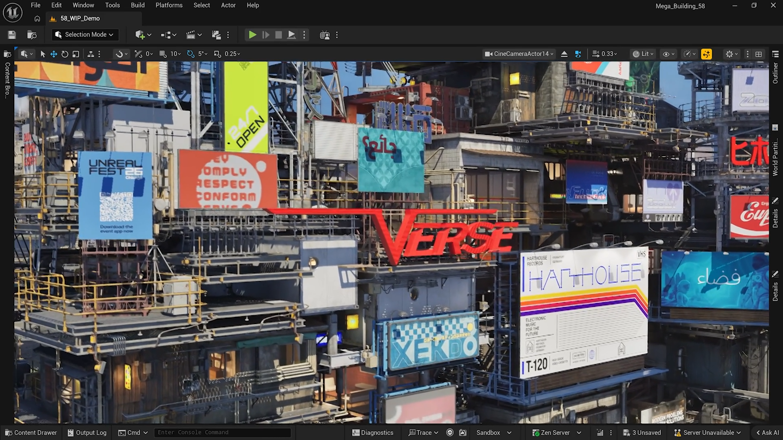Click the build options icon beside the clapperboard

[x=216, y=35]
